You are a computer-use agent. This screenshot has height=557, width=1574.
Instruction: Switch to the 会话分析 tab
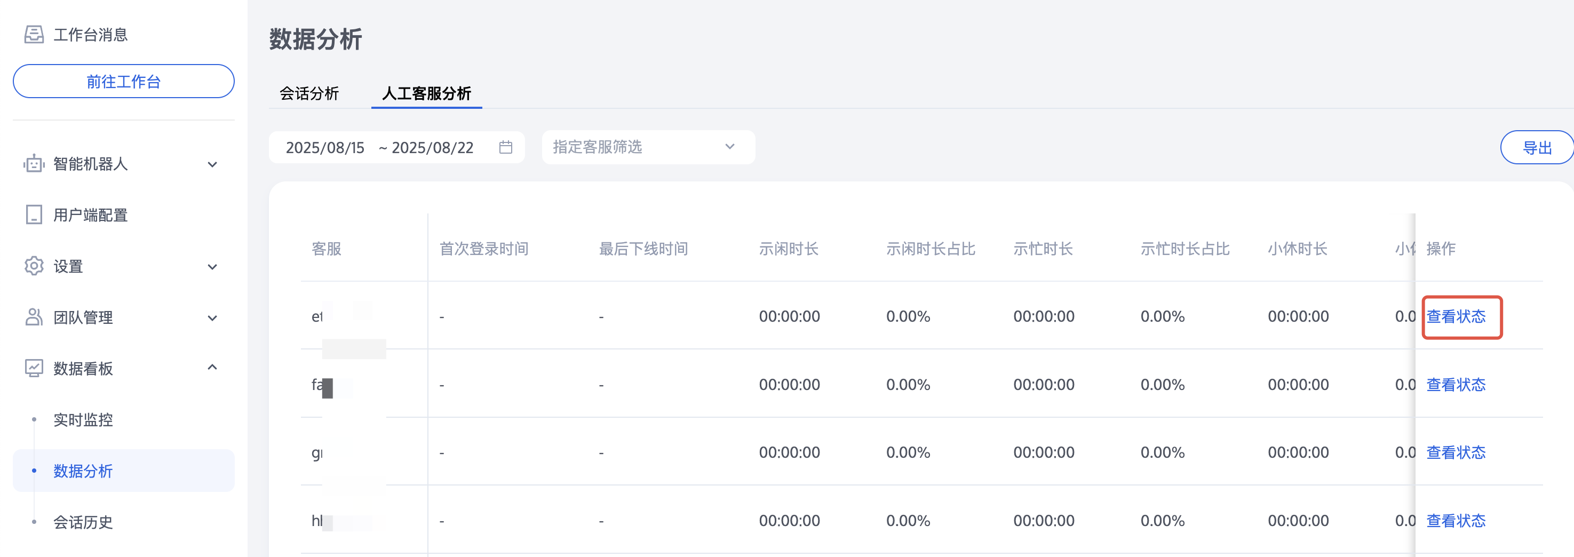coord(309,93)
